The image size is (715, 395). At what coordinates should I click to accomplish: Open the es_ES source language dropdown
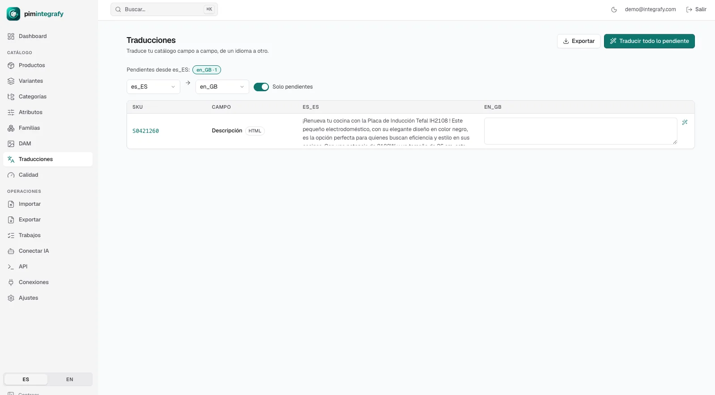(x=153, y=87)
